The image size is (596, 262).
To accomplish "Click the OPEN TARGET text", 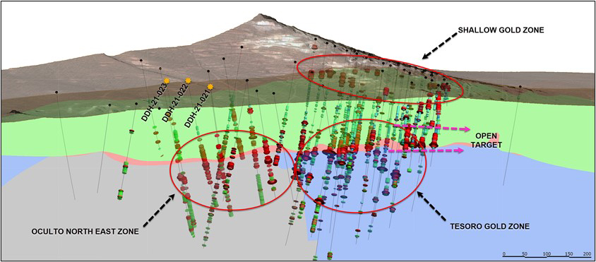I will (487, 140).
